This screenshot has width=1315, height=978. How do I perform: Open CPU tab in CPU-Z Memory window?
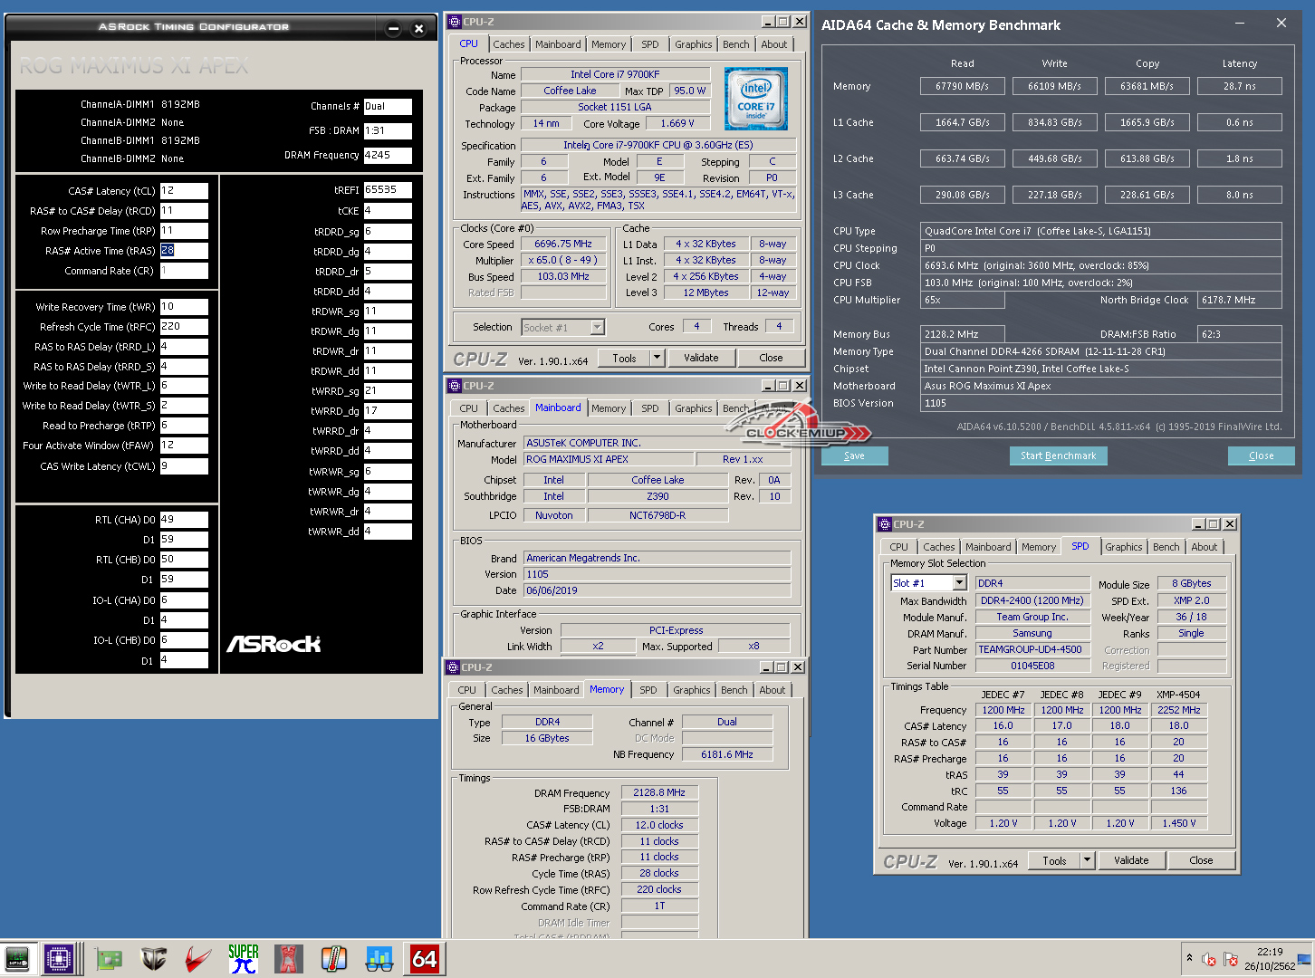pyautogui.click(x=467, y=690)
